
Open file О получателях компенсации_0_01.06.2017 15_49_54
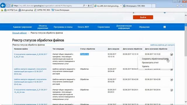30,91
